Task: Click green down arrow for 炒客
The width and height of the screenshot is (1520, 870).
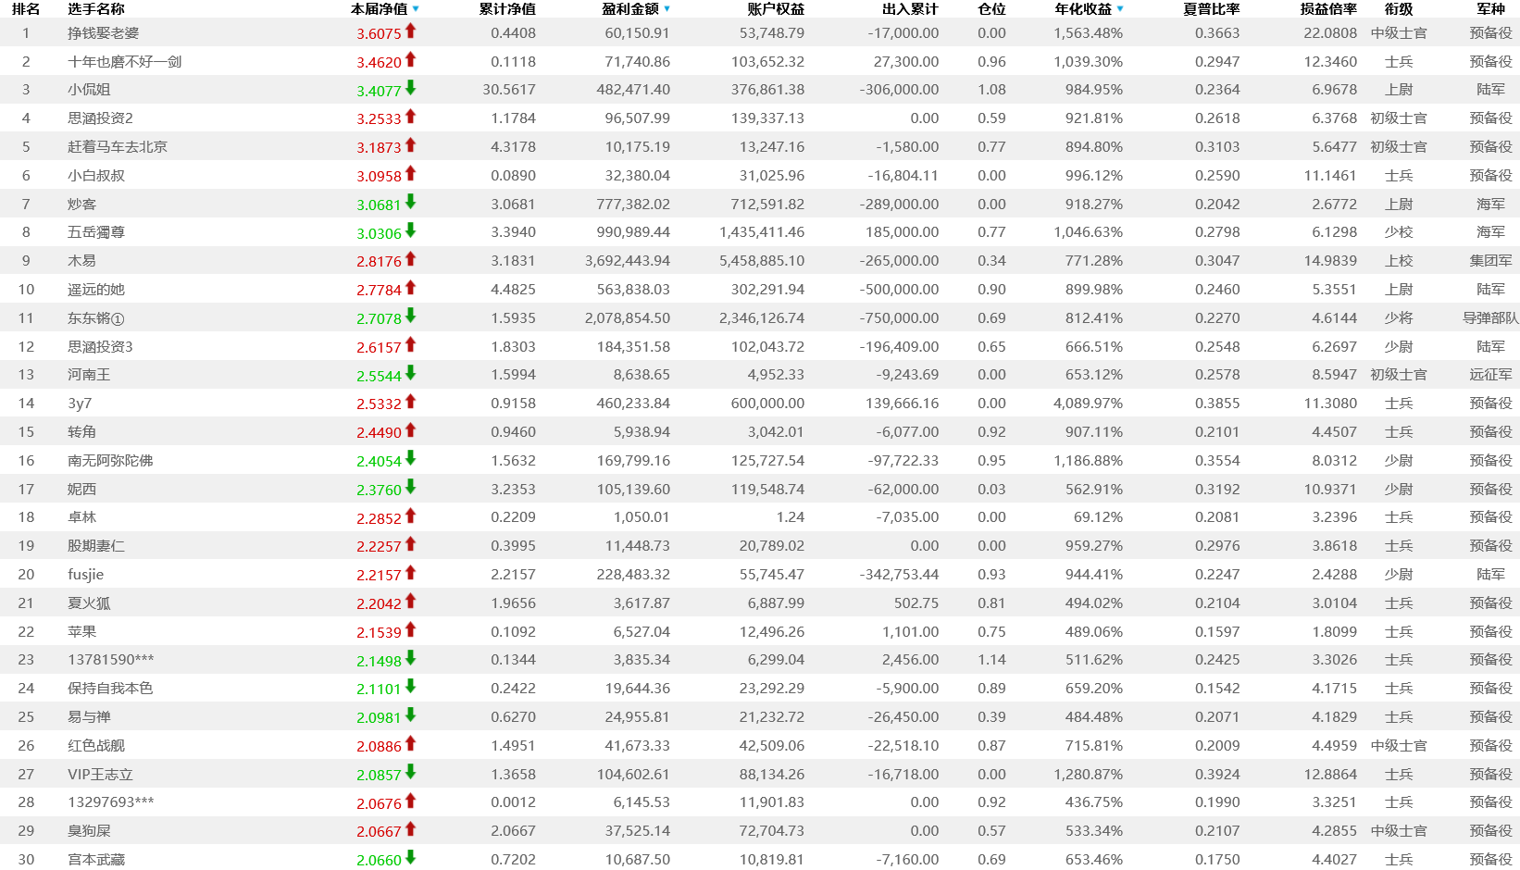Action: (410, 202)
